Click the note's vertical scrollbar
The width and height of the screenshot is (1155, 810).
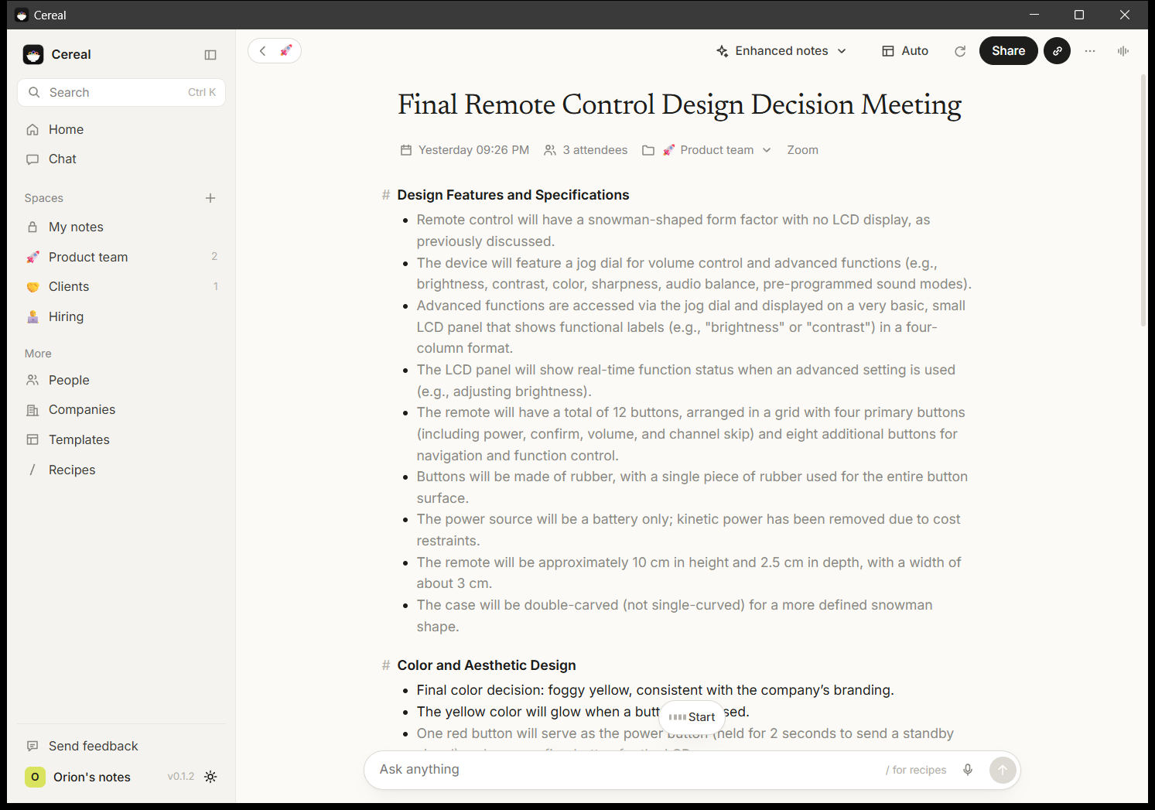1143,200
